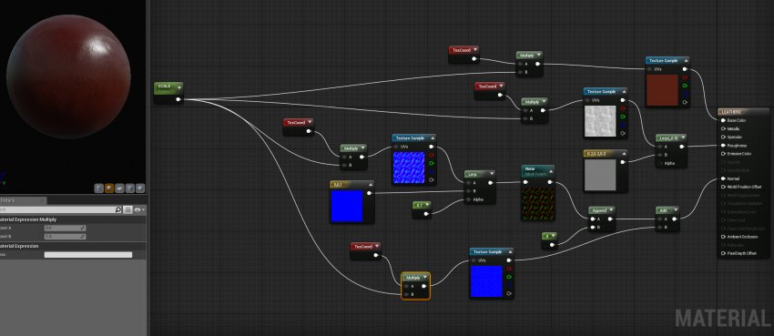Image resolution: width=774 pixels, height=336 pixels.
Task: Click Alpha pin on the Lerp(,,0.5) node
Action: [x=659, y=163]
